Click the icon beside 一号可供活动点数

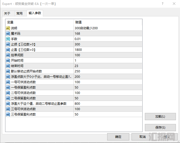(x=8, y=82)
